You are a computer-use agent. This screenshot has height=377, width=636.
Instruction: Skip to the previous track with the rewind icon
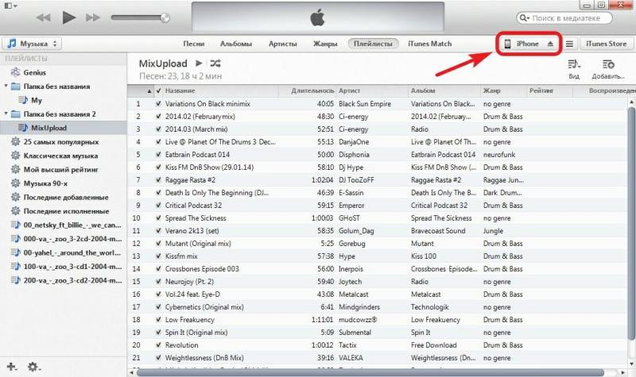click(x=43, y=17)
